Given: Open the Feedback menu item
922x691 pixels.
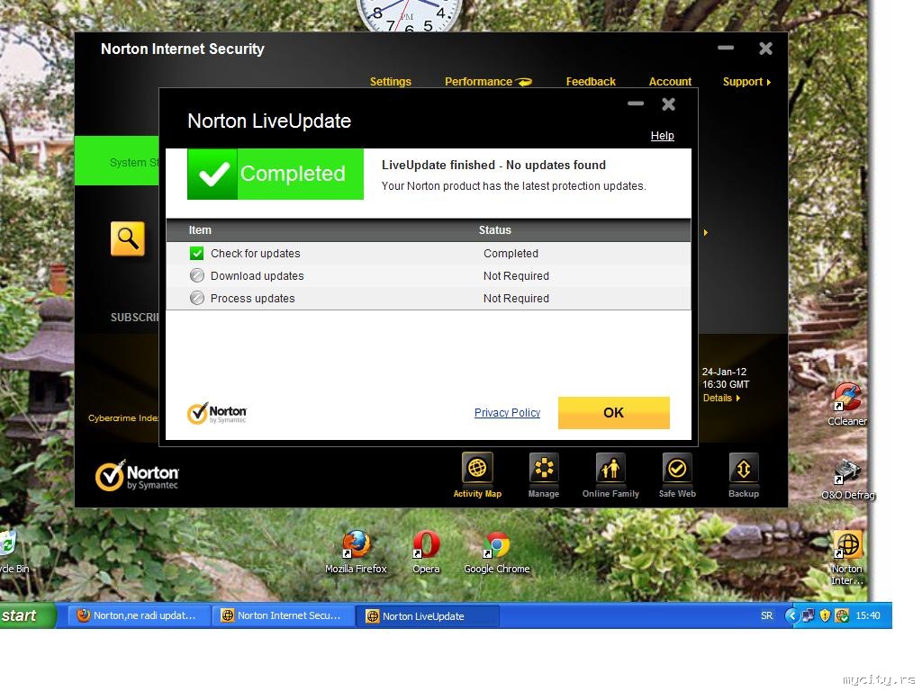Looking at the screenshot, I should (591, 82).
